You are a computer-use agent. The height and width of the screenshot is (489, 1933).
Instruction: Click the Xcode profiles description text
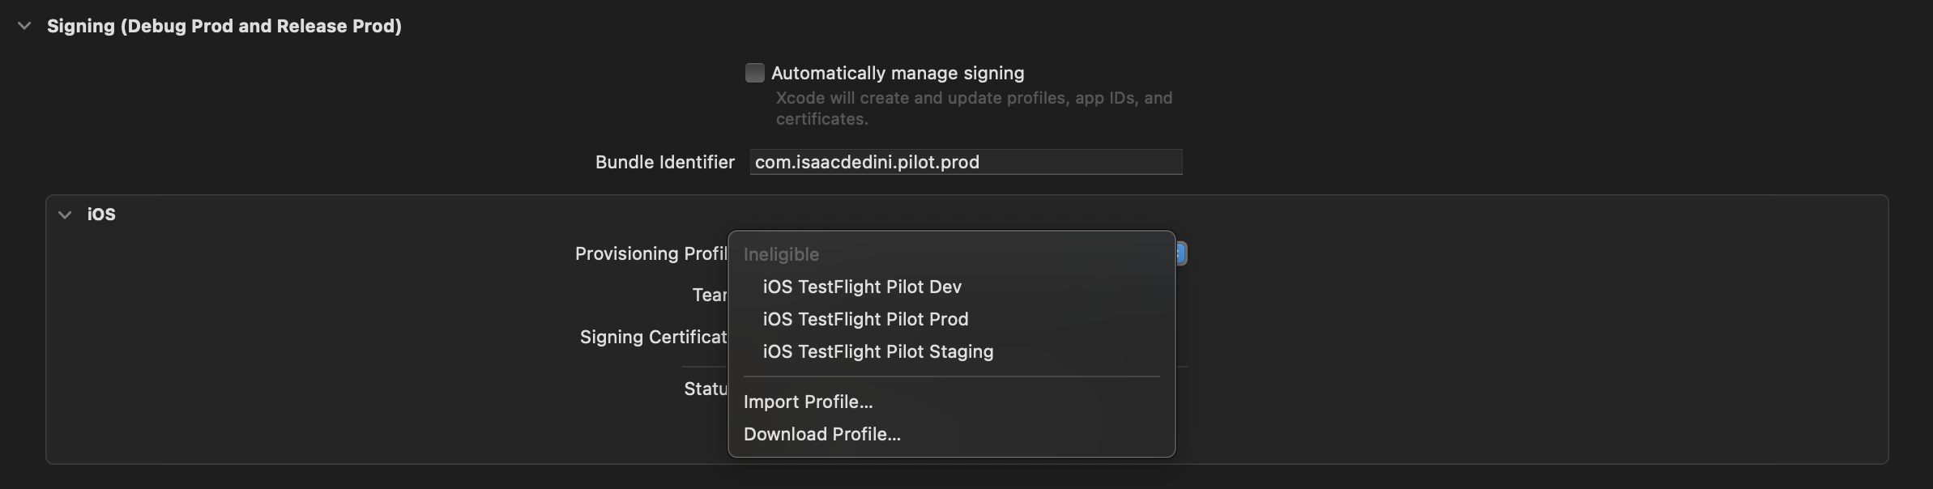click(973, 108)
